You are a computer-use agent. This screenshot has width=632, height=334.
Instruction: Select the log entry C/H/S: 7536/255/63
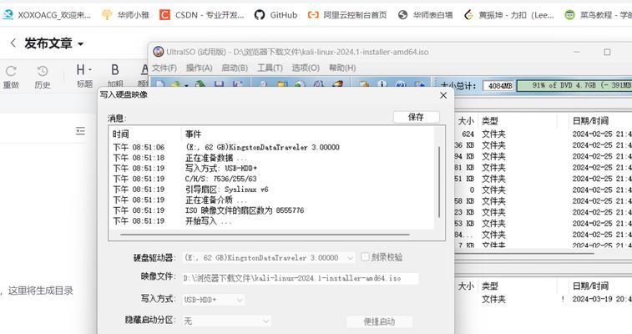coord(221,179)
